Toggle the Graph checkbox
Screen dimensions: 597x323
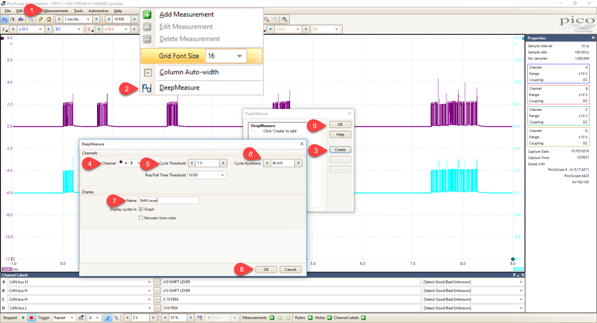point(141,209)
